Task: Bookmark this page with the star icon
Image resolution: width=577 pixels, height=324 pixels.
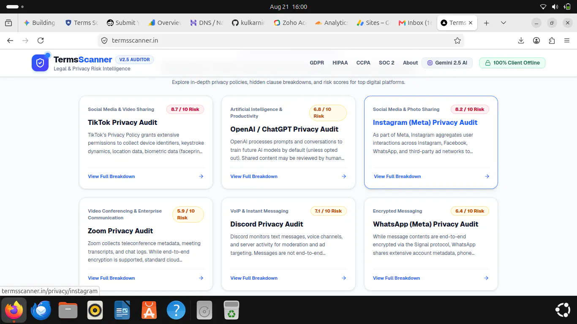Action: pos(457,40)
